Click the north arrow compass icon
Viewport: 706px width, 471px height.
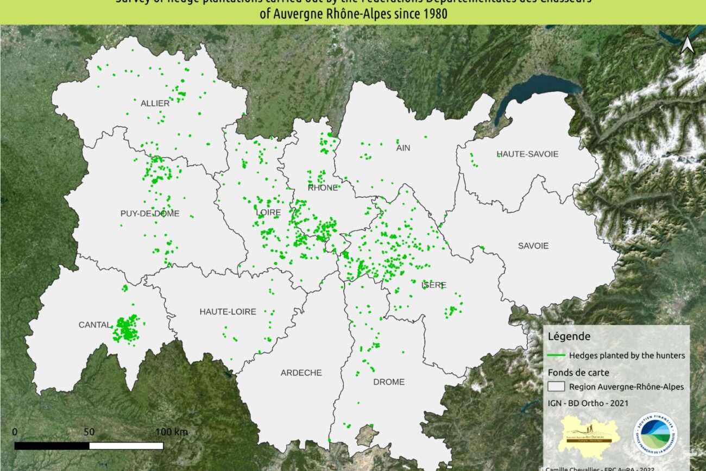click(686, 45)
